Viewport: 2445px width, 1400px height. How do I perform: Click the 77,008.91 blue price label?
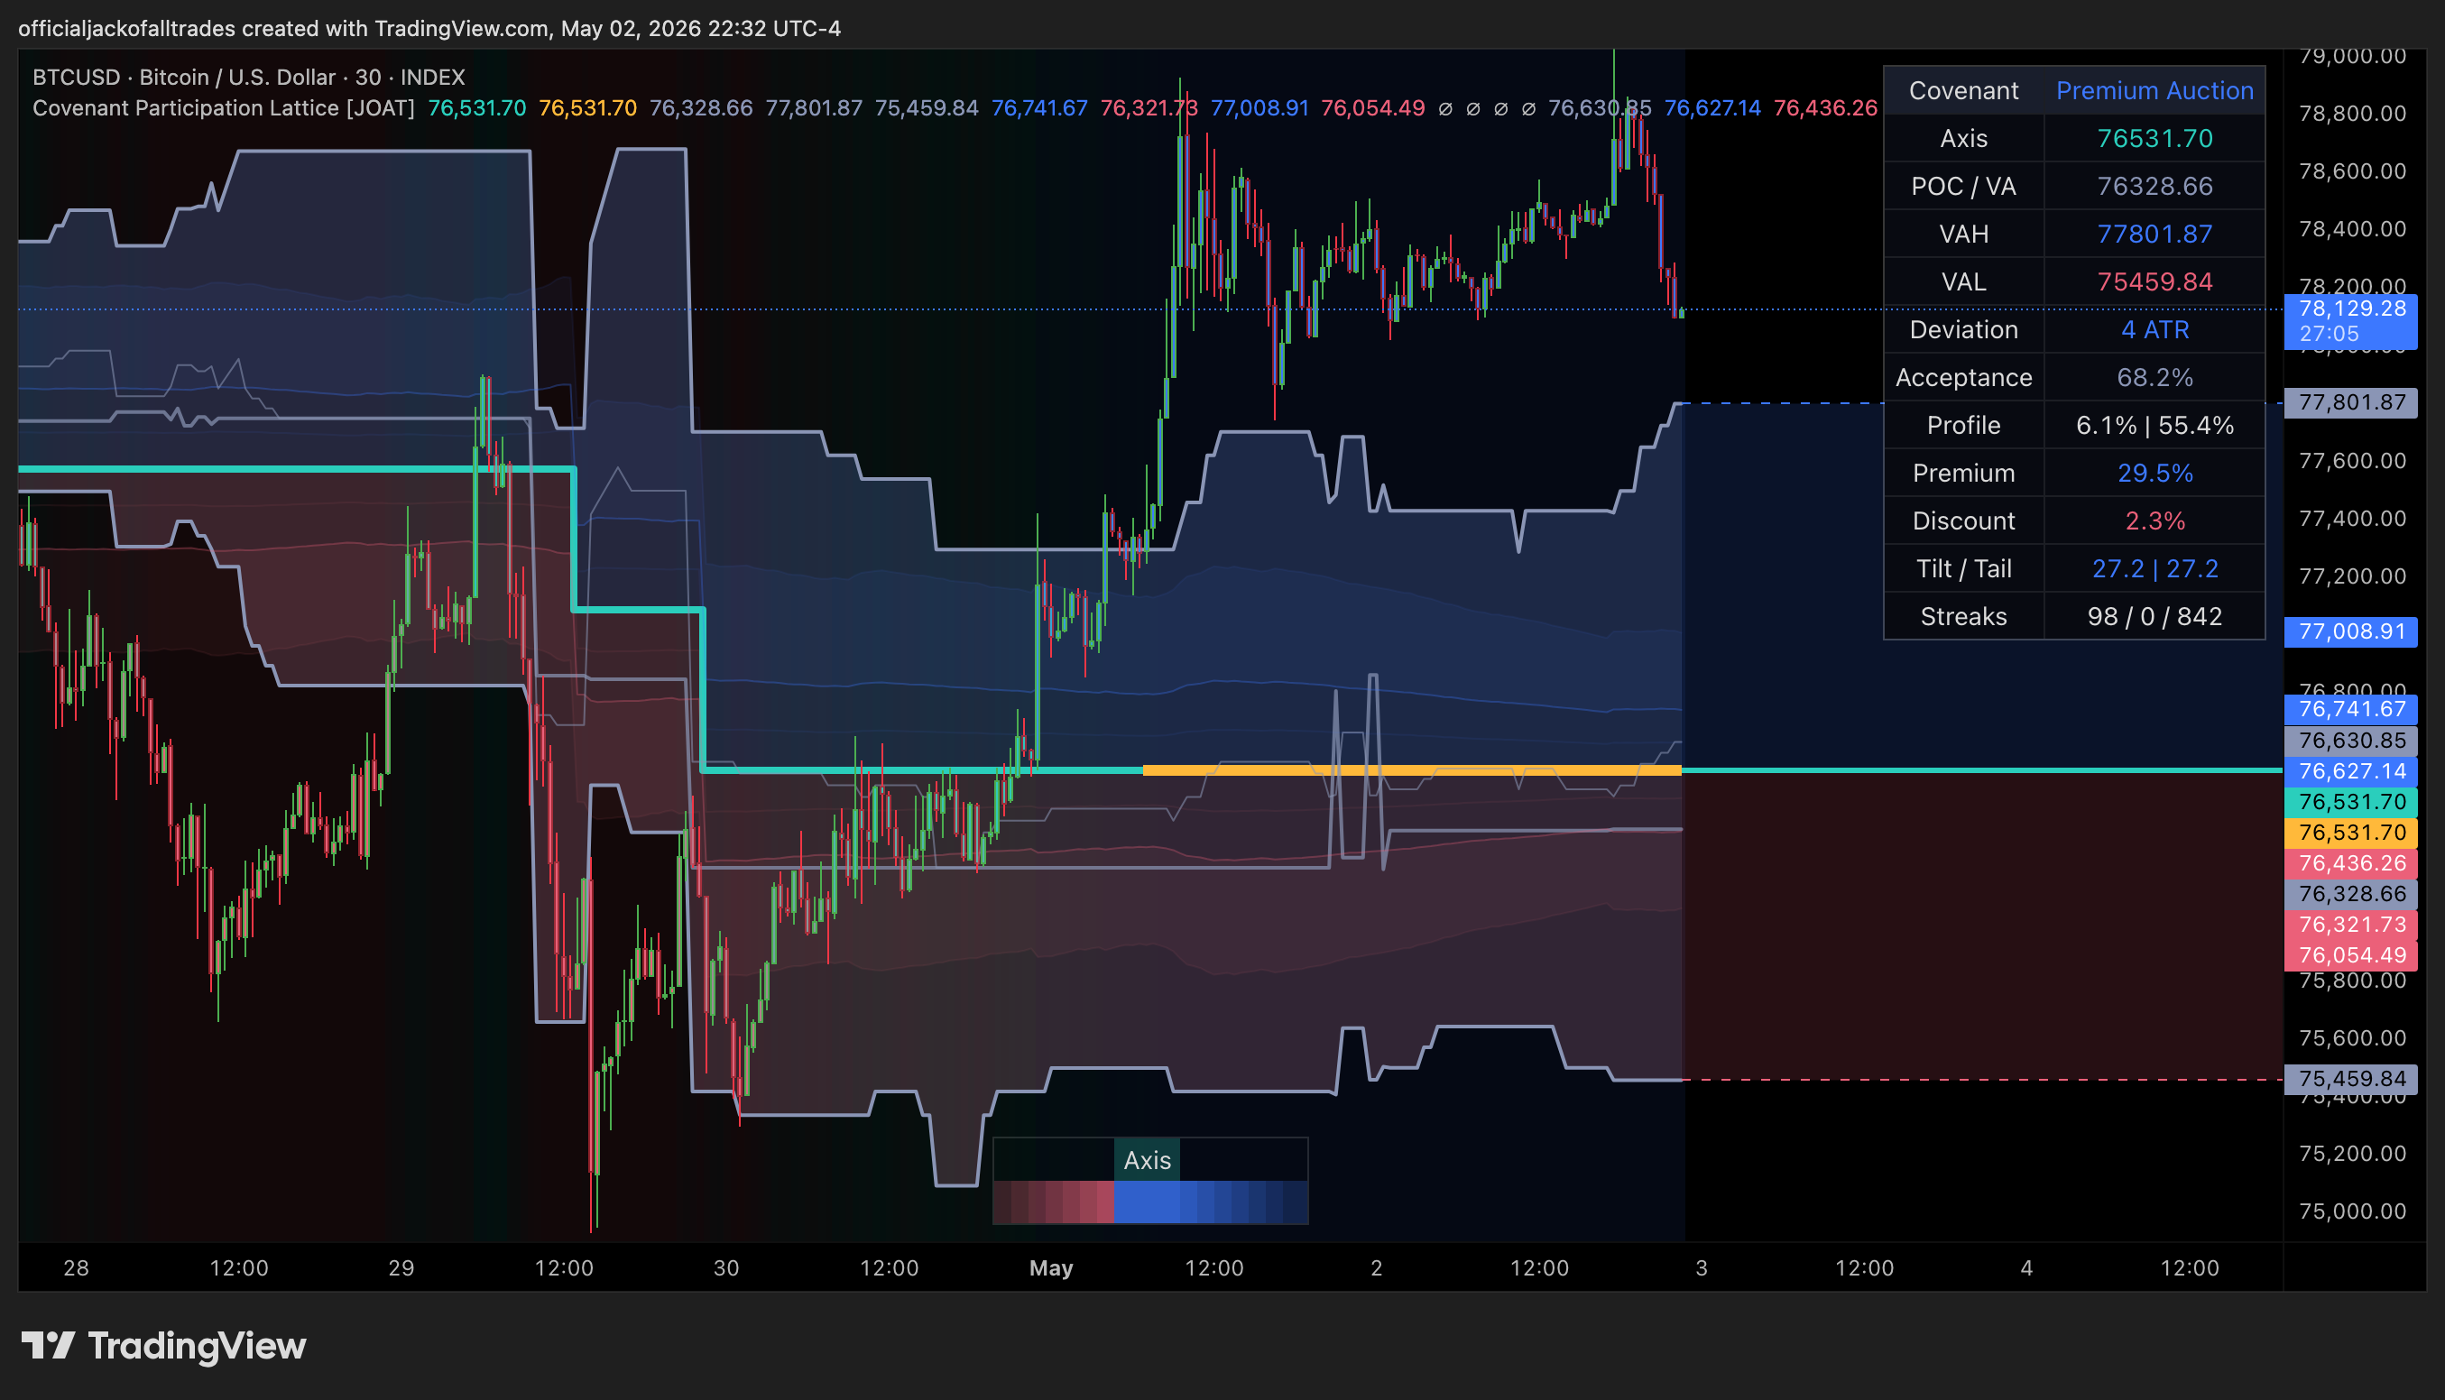2349,631
